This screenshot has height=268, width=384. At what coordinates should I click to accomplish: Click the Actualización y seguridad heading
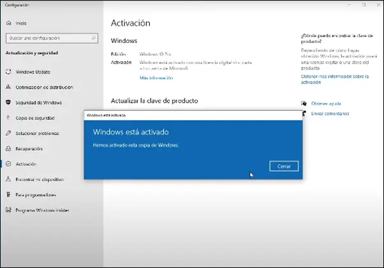[x=32, y=53]
